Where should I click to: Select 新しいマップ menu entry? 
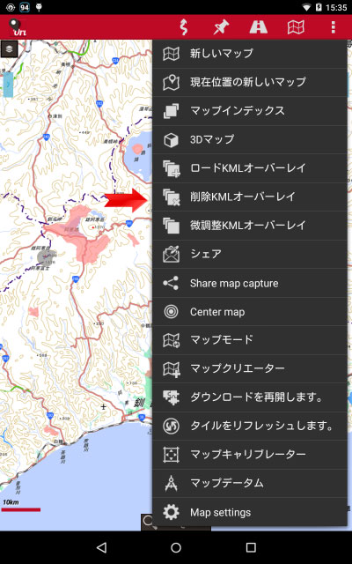coord(250,54)
